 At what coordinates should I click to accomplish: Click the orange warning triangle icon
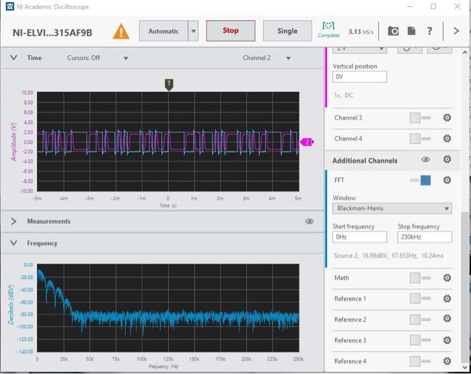[121, 32]
